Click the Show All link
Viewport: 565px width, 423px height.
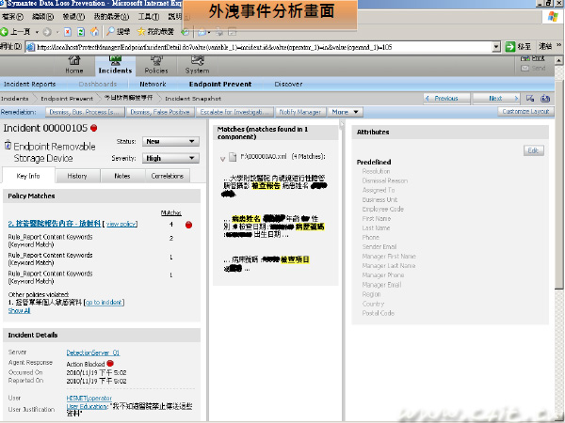[19, 310]
